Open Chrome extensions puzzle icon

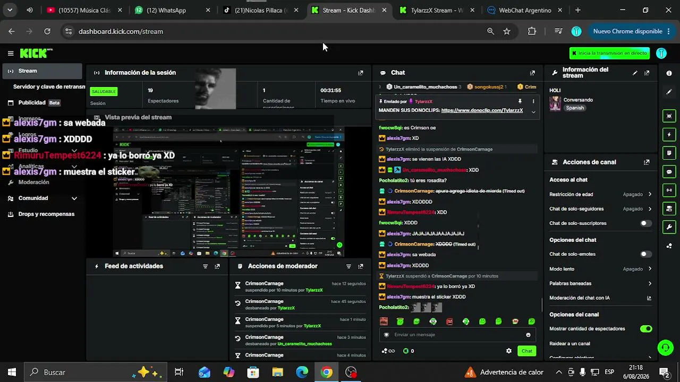pos(532,31)
